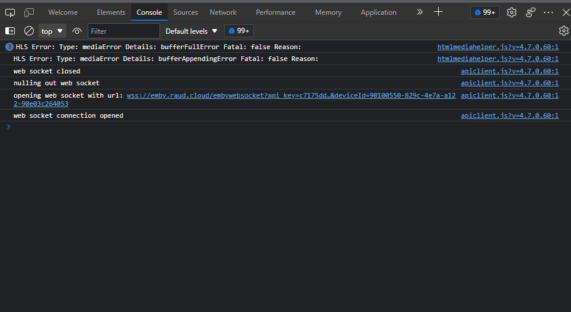The width and height of the screenshot is (571, 312).
Task: Activate the inspect element picker icon
Action: click(10, 12)
